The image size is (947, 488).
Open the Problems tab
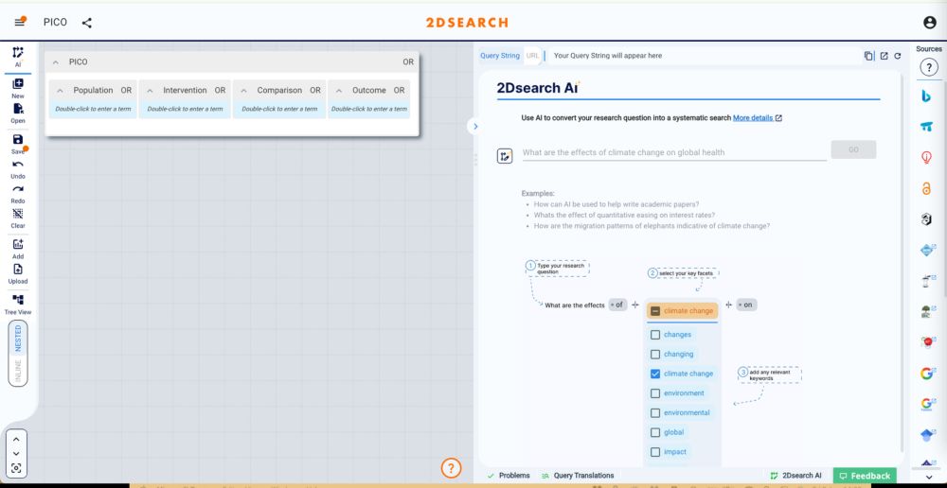coord(509,476)
